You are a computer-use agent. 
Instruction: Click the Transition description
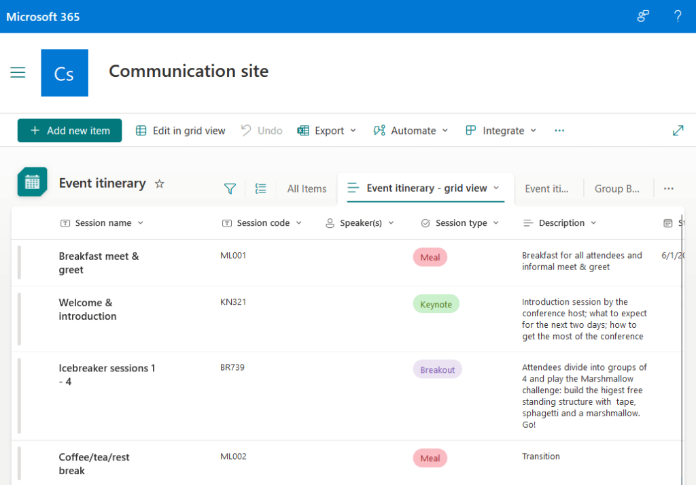point(540,456)
